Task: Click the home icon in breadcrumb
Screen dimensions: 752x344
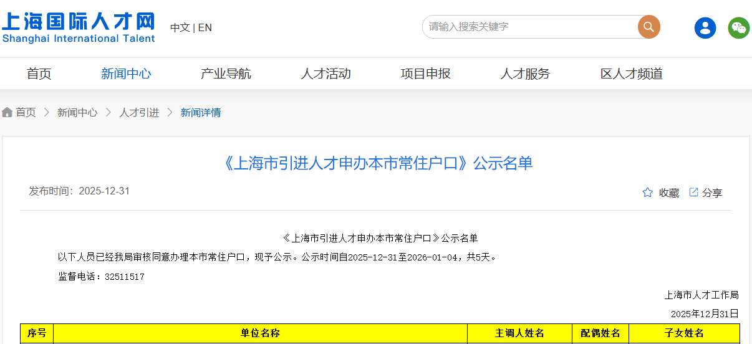Action: (x=7, y=112)
